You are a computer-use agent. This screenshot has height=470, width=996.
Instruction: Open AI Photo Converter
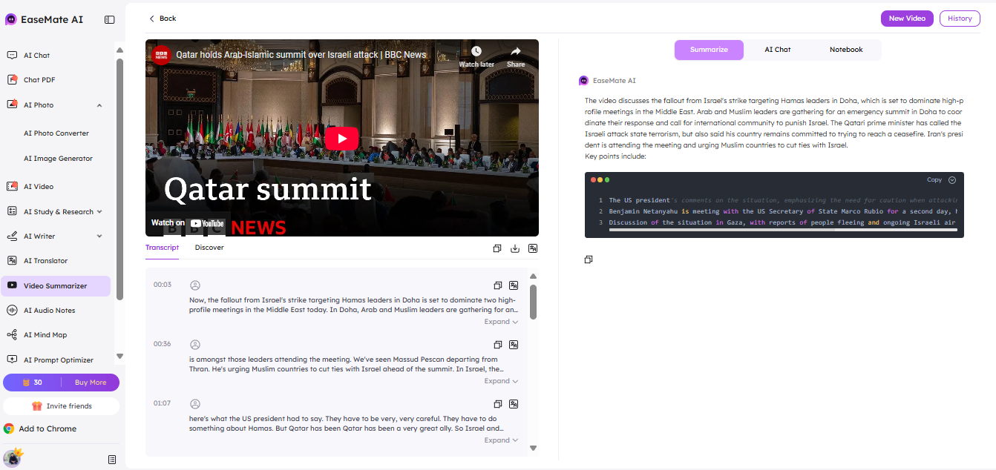pos(56,133)
